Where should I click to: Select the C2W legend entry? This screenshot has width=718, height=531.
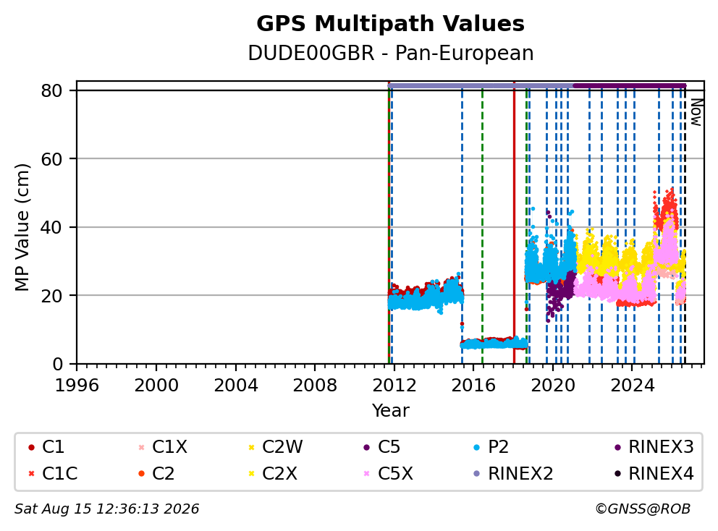pyautogui.click(x=275, y=447)
